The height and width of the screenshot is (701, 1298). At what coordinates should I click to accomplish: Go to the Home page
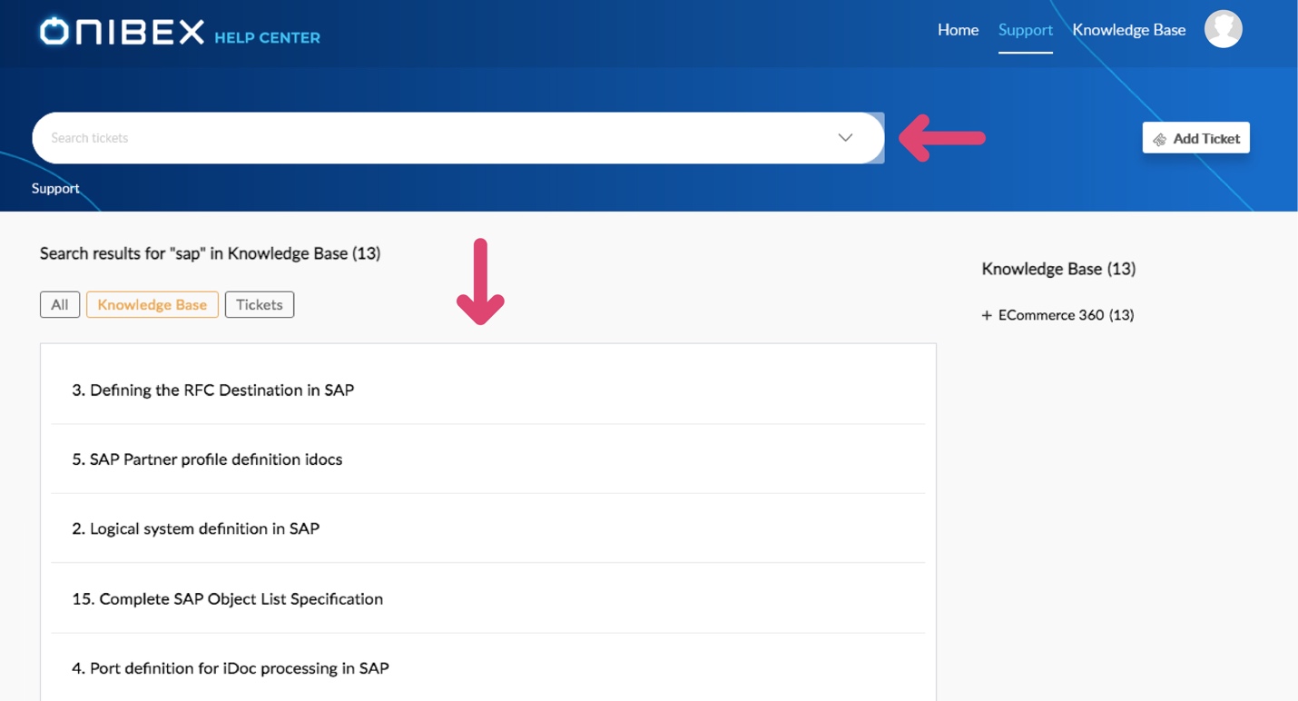[x=958, y=30]
